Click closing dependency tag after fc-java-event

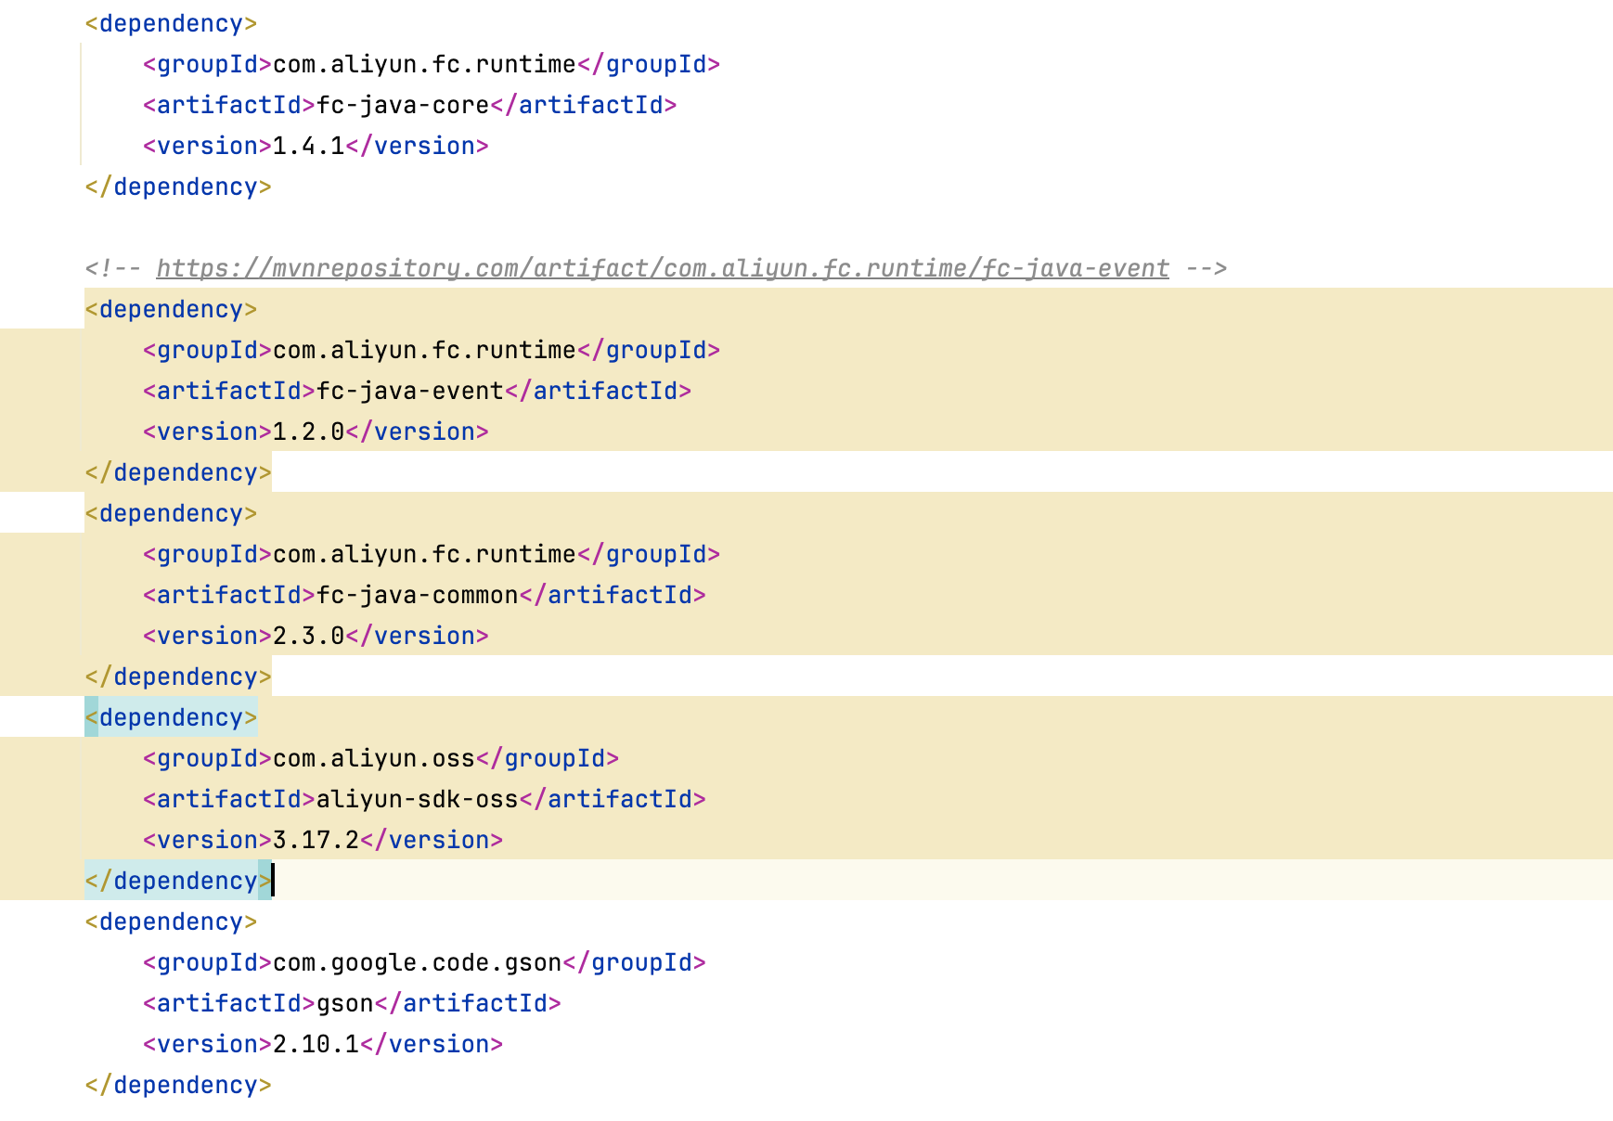[178, 472]
